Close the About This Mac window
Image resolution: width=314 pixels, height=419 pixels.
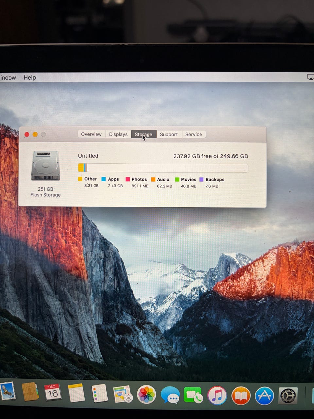pyautogui.click(x=27, y=134)
